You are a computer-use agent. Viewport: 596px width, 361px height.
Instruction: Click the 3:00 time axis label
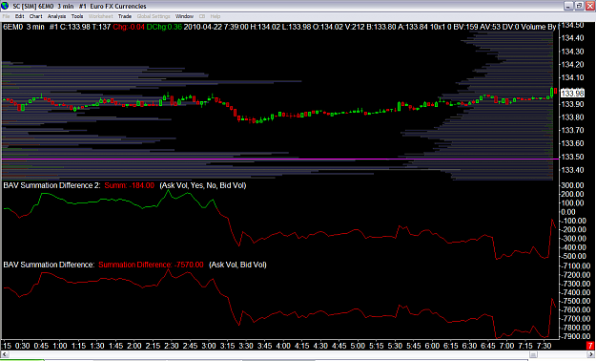pos(209,346)
